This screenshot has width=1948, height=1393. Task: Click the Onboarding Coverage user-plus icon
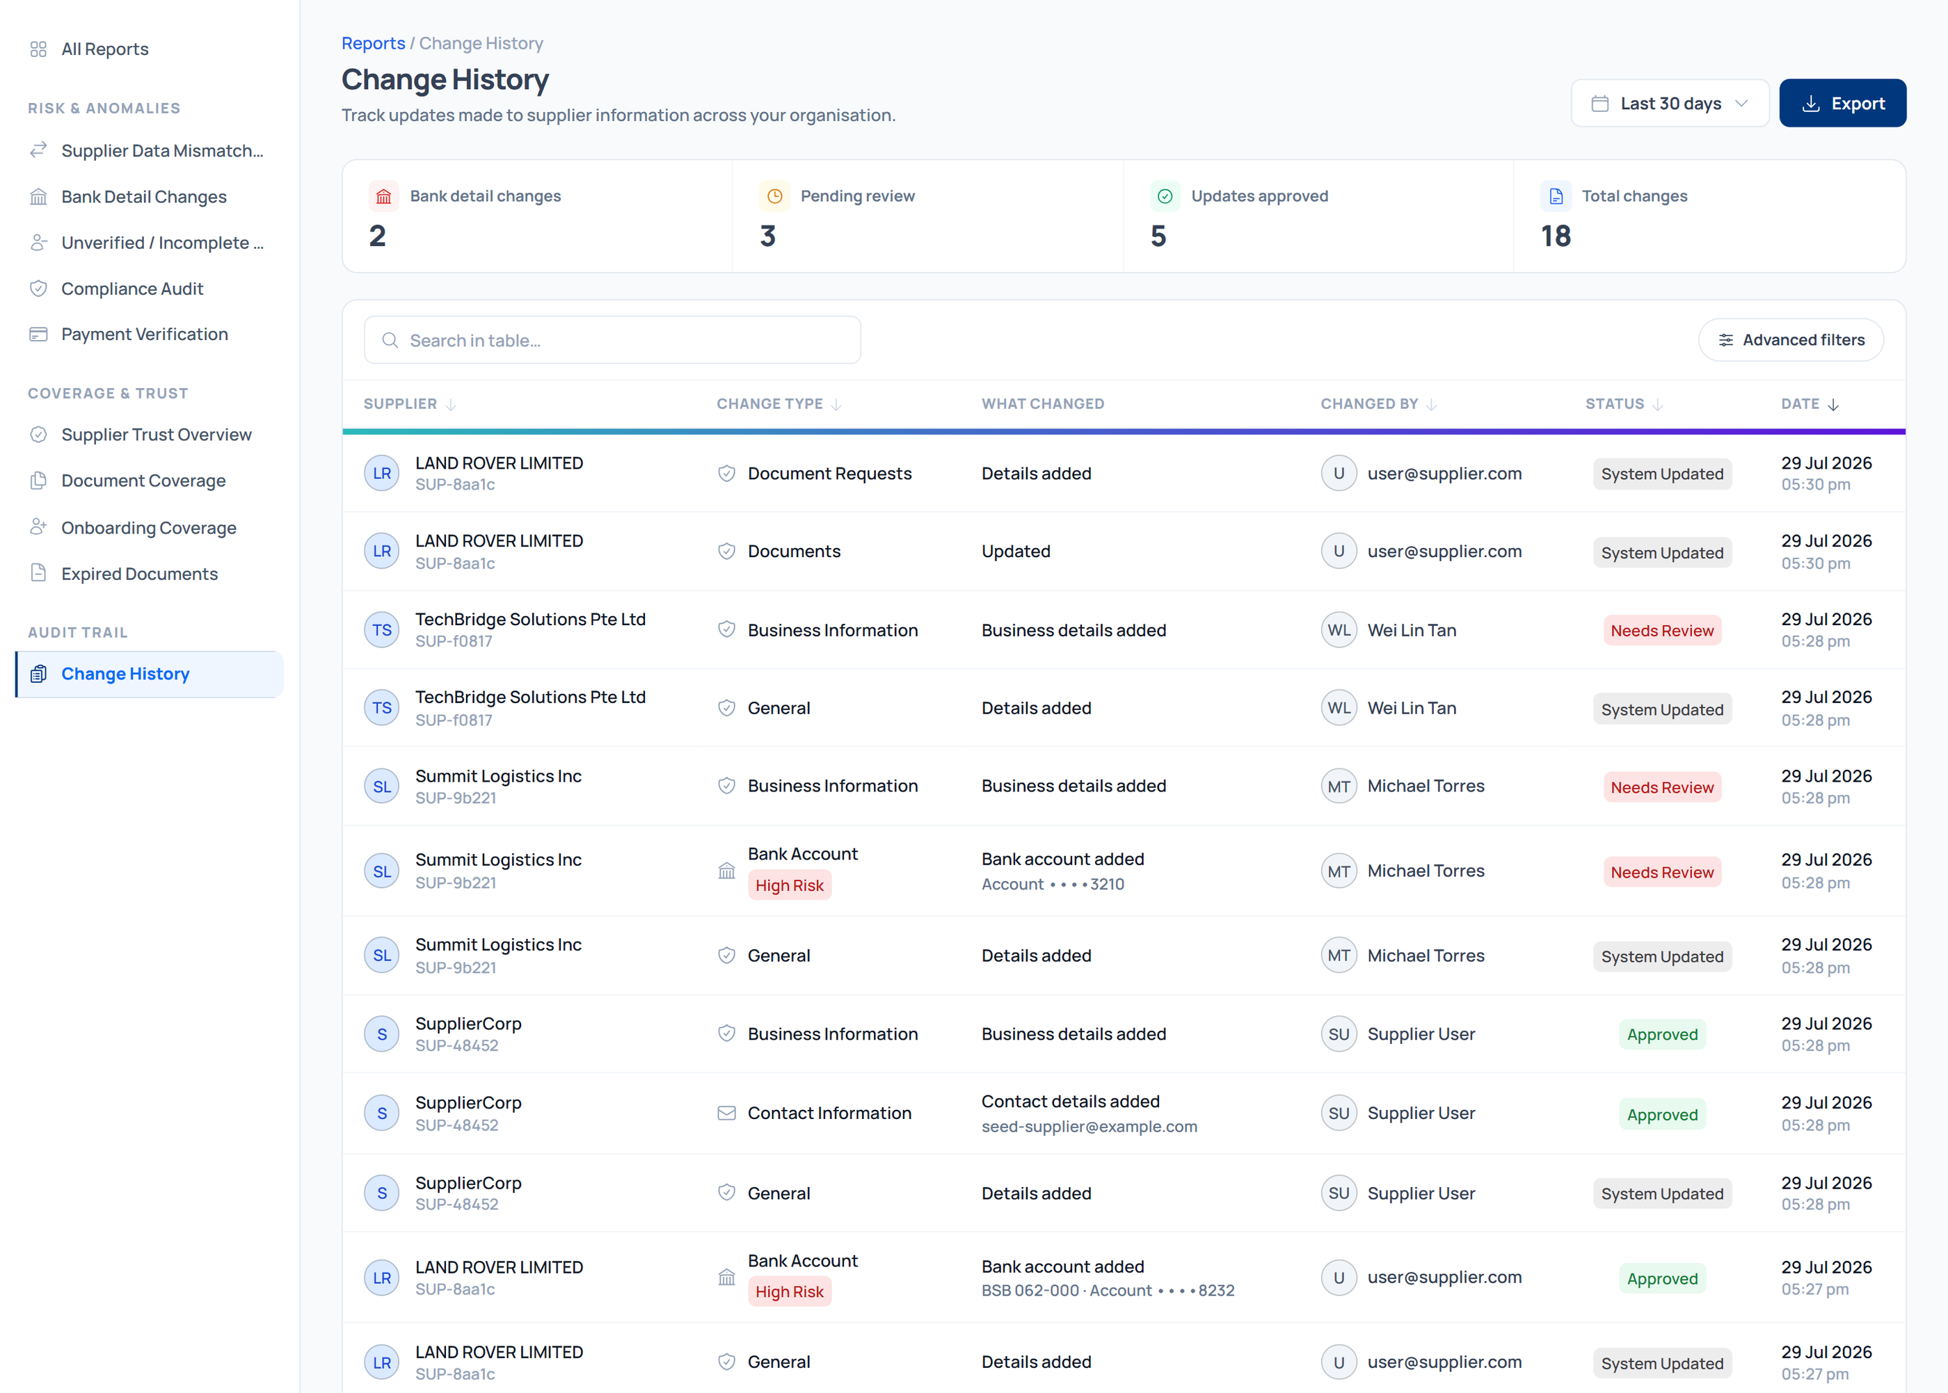(38, 526)
